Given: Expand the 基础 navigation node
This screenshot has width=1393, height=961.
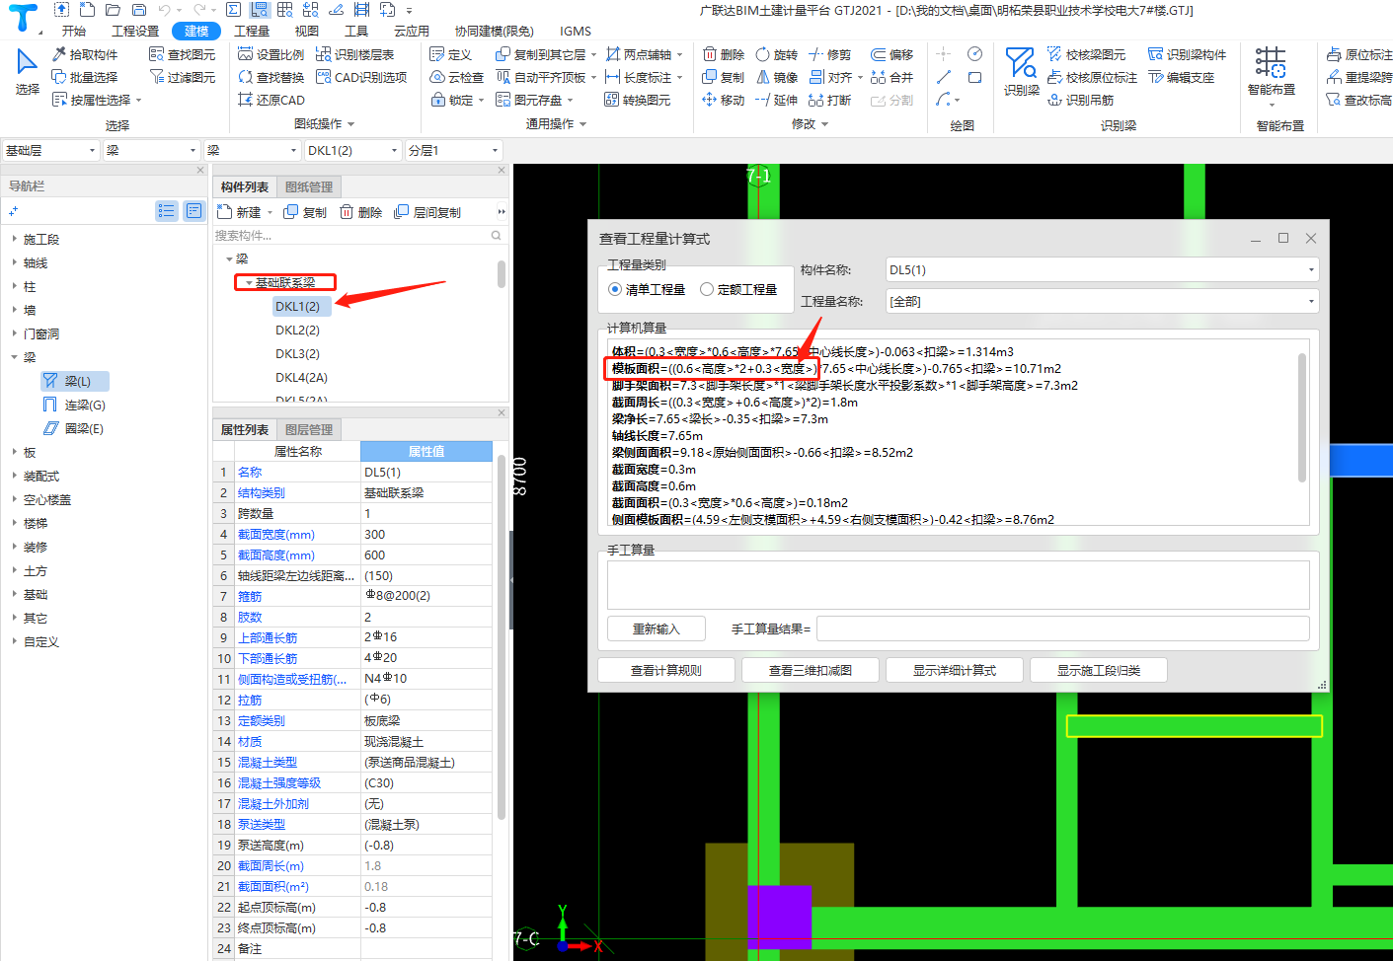Looking at the screenshot, I should coord(14,594).
